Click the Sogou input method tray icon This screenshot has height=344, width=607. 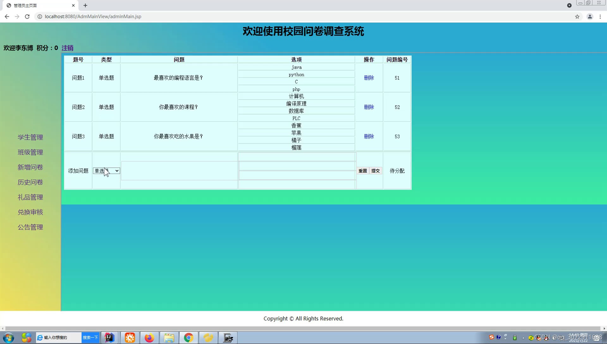point(491,337)
